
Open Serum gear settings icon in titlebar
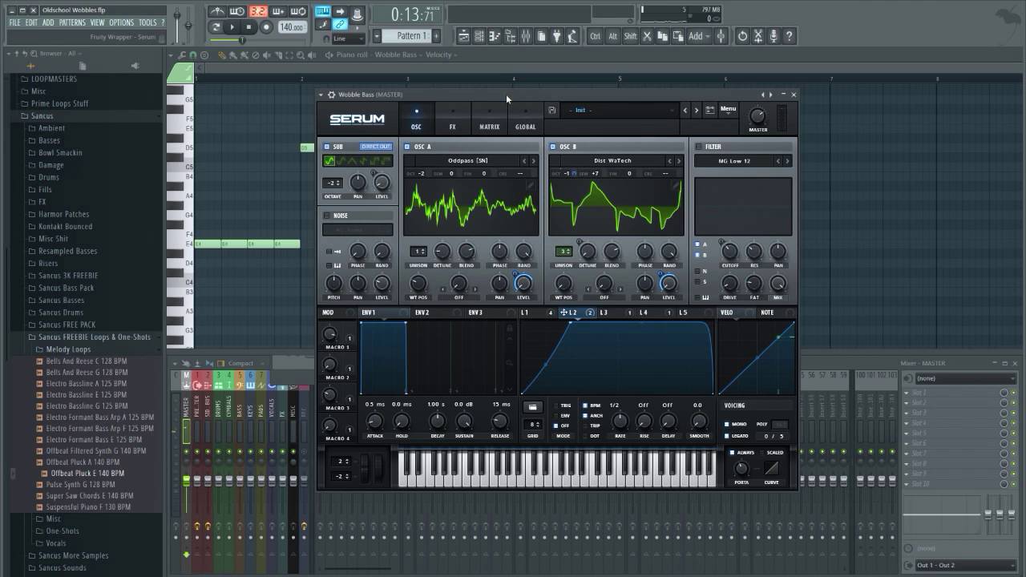pos(331,95)
